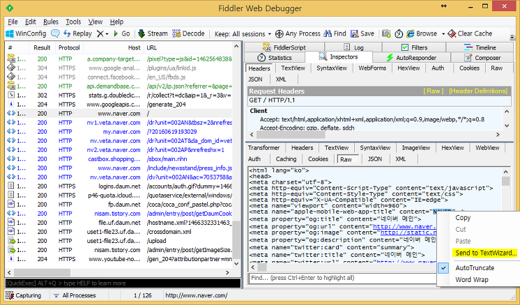Select the castbox.shopping session row

coord(118,159)
